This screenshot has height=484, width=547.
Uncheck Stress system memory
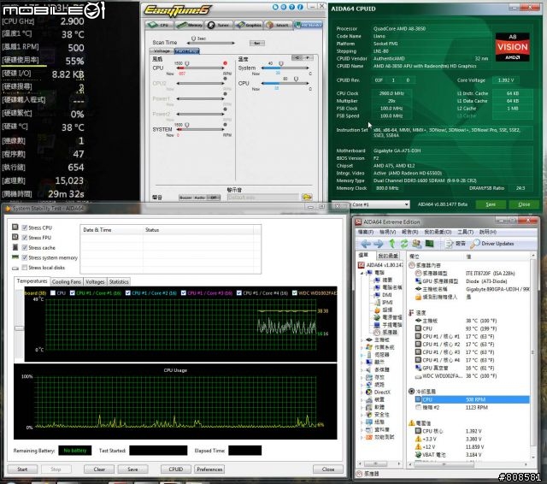click(25, 257)
